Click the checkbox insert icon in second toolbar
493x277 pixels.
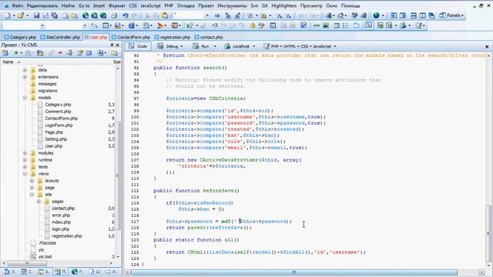pos(304,25)
